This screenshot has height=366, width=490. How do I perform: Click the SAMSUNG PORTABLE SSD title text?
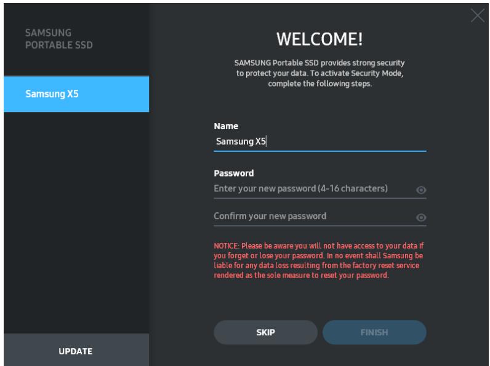click(58, 39)
